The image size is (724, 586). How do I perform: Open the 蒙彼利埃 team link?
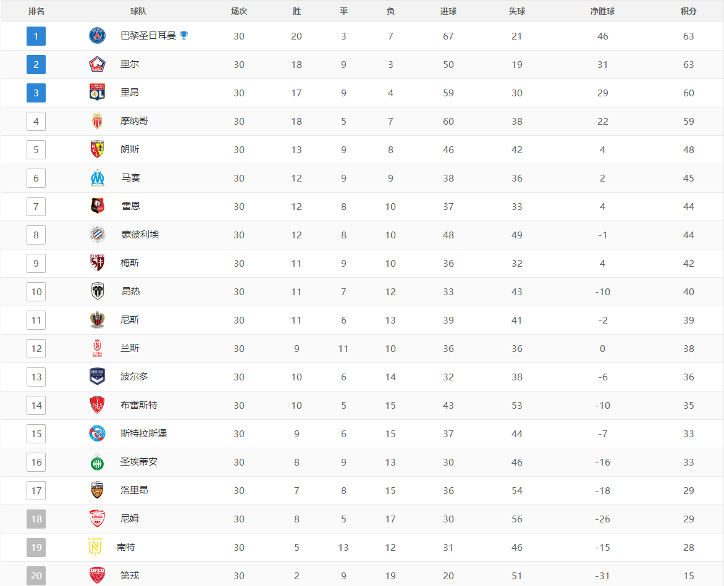pyautogui.click(x=140, y=235)
